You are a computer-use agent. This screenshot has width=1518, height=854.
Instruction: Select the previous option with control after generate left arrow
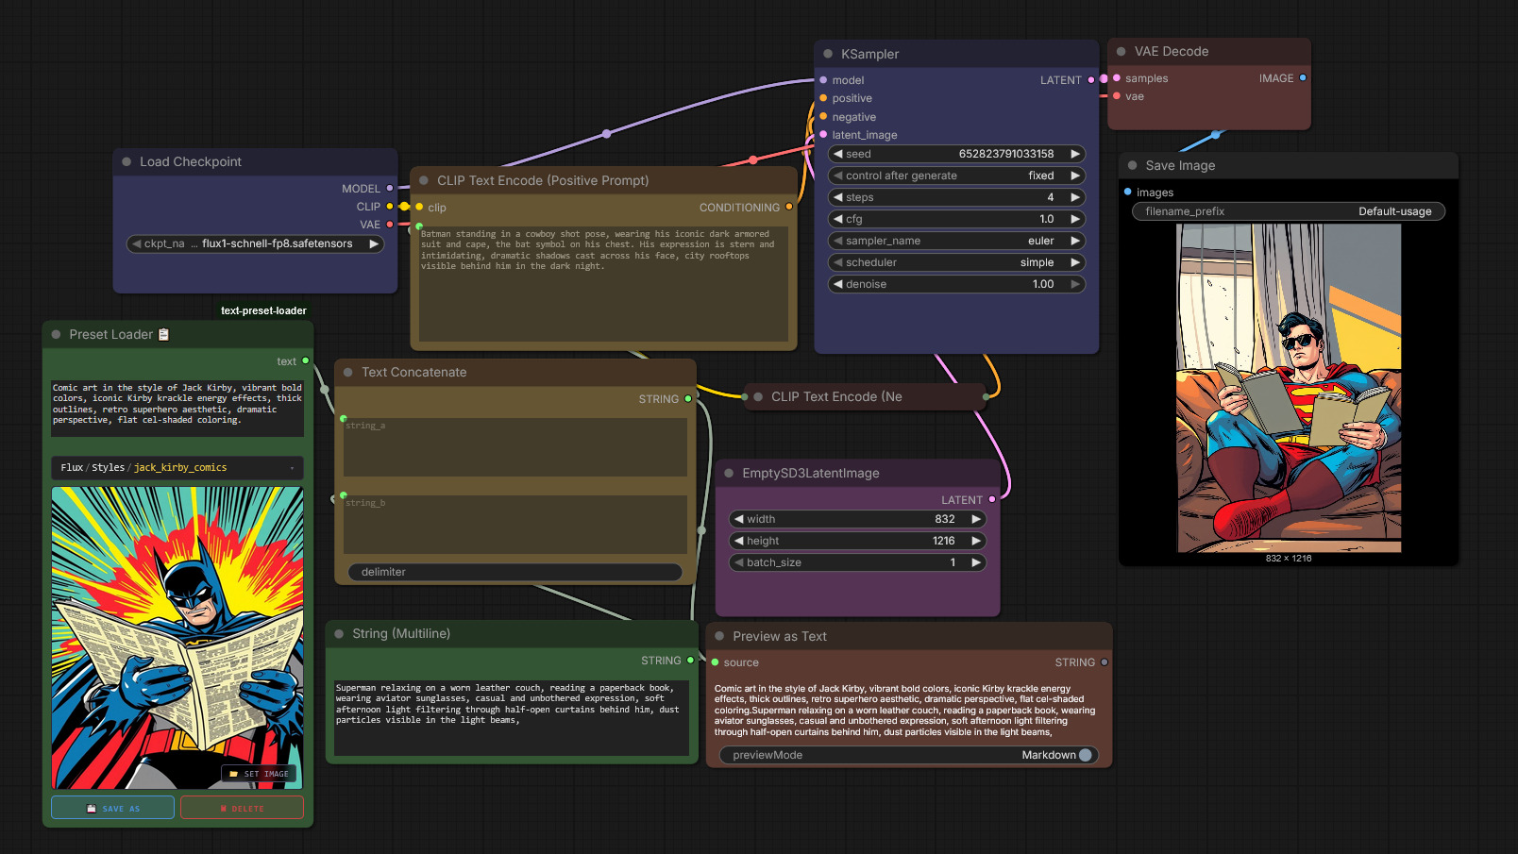(838, 176)
